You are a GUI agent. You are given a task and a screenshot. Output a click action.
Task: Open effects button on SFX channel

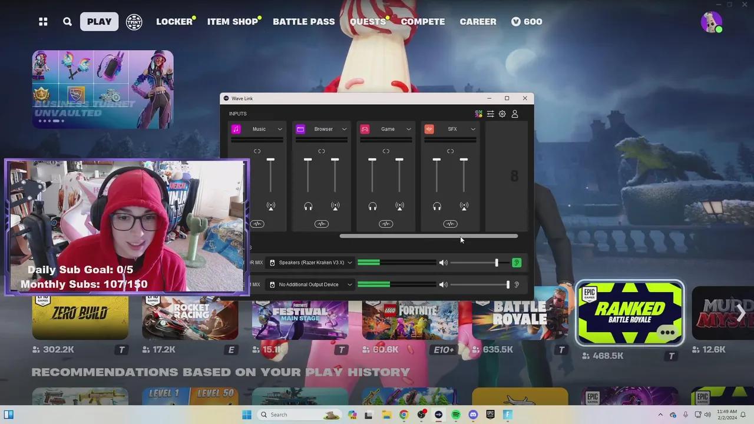pyautogui.click(x=450, y=224)
